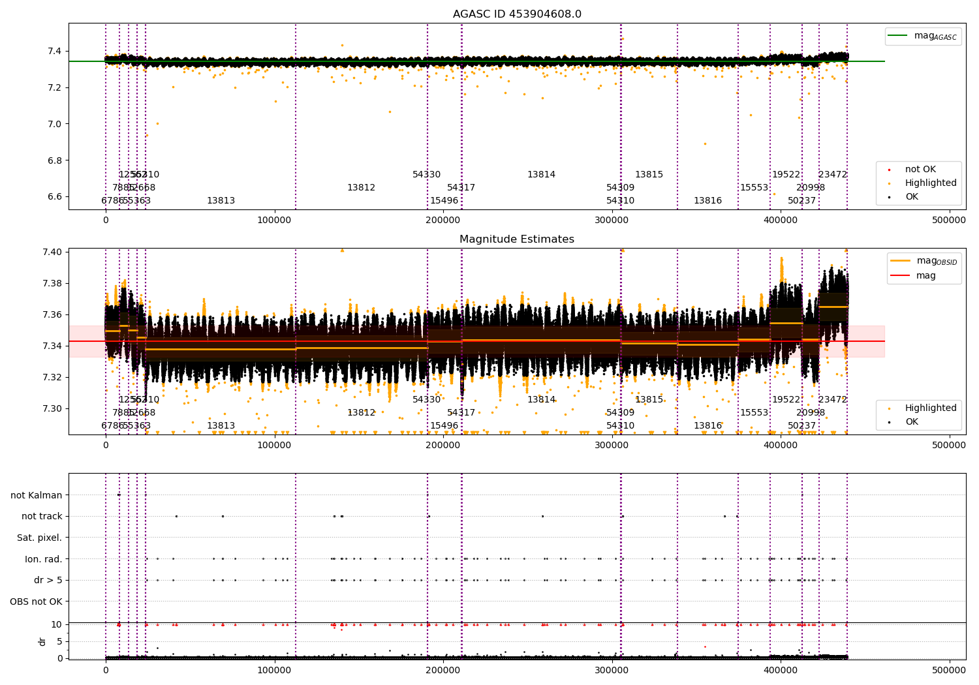Select the mag AGASC legend entry
Screen dimensions: 979x685
pos(922,36)
